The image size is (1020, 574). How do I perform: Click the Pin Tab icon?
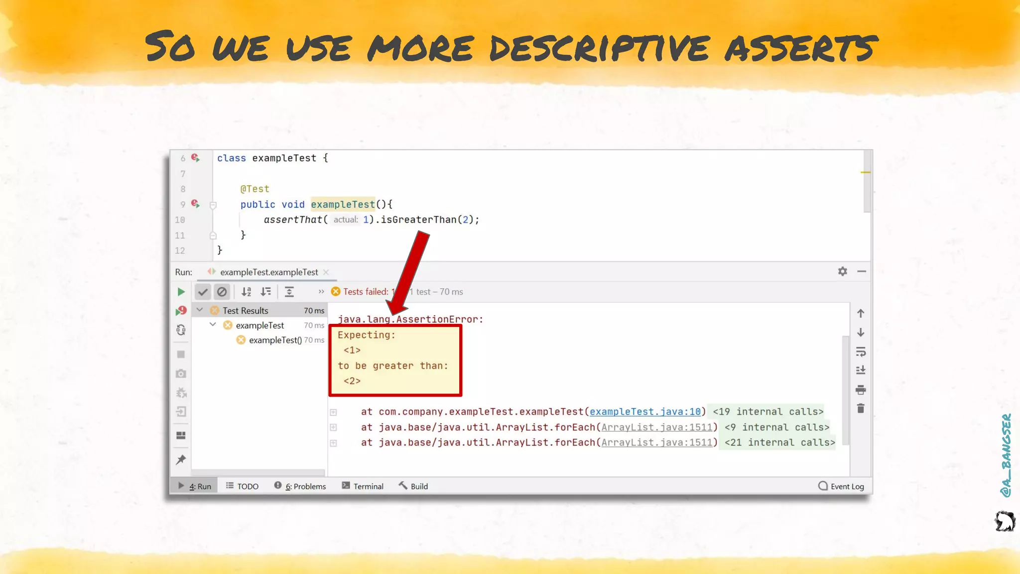pos(181,459)
